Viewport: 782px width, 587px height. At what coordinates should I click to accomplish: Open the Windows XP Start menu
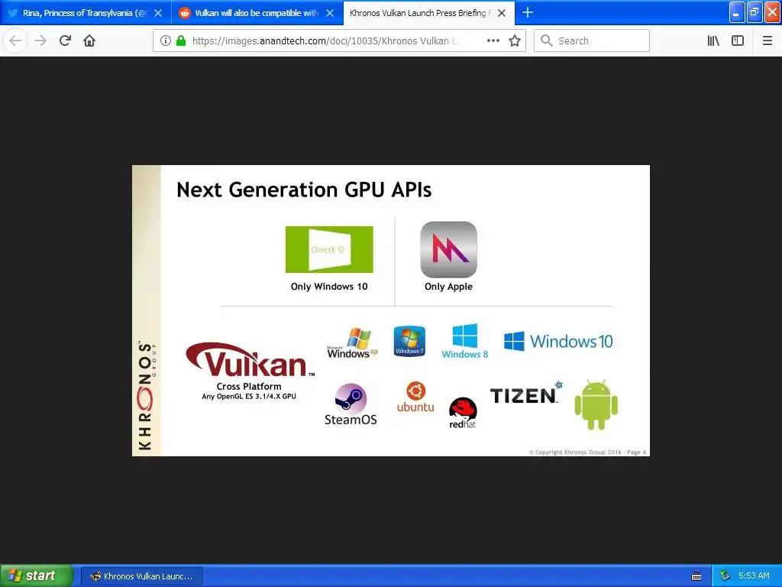[36, 576]
